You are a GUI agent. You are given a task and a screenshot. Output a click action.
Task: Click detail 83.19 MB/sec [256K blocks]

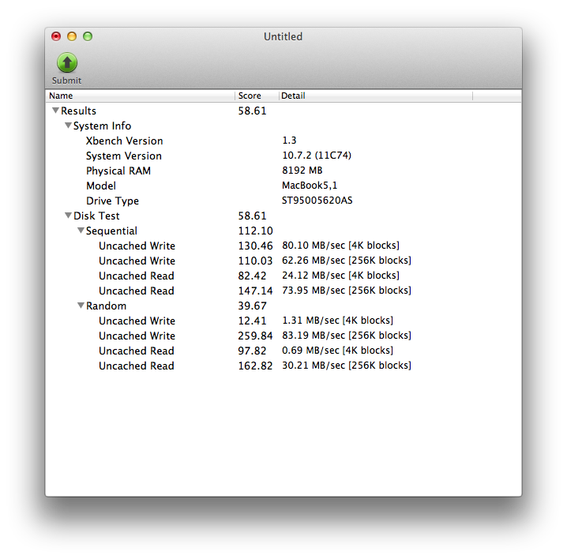[347, 336]
